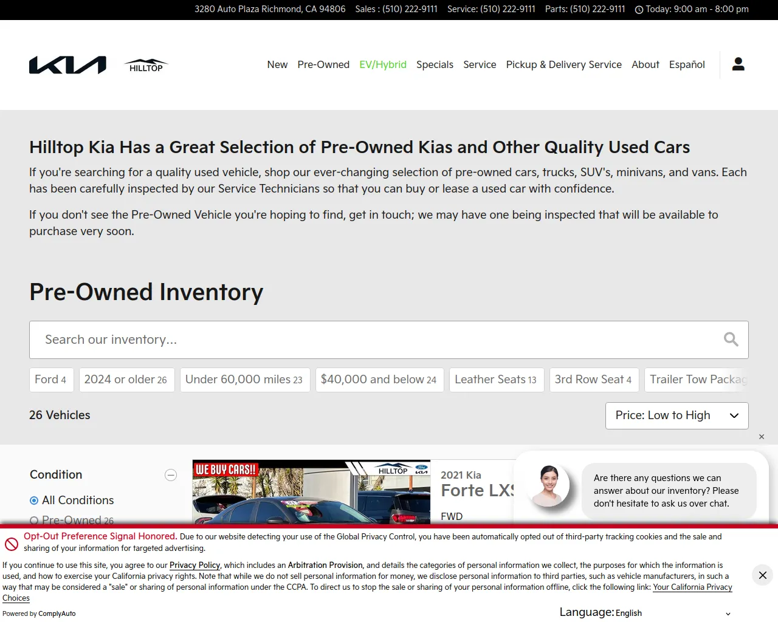778x622 pixels.
Task: Select the Pre-Owned condition radio button
Action: (34, 521)
